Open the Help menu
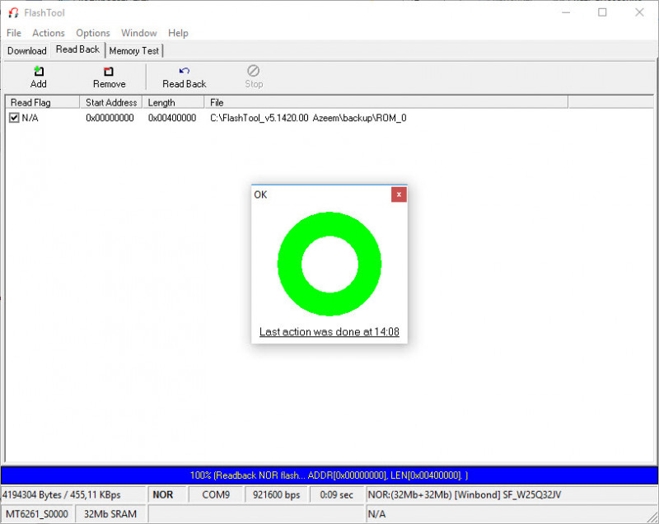The height and width of the screenshot is (524, 659). point(178,33)
